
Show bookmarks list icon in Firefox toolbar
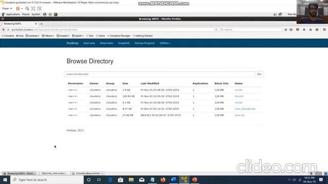pos(291,30)
